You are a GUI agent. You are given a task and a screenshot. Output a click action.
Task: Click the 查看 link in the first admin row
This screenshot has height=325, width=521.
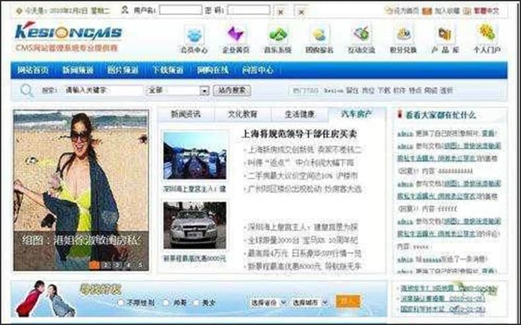(489, 133)
